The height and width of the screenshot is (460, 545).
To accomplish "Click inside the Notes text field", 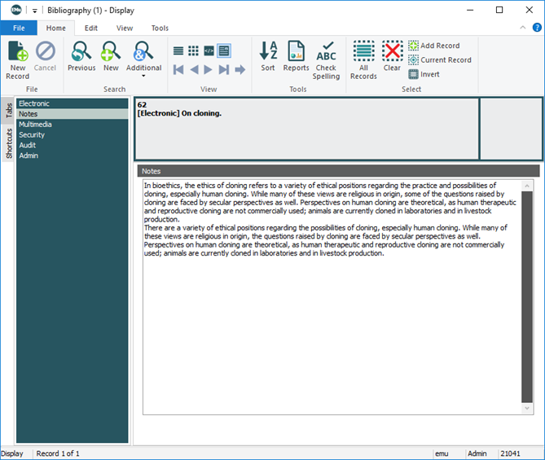I will pos(326,326).
